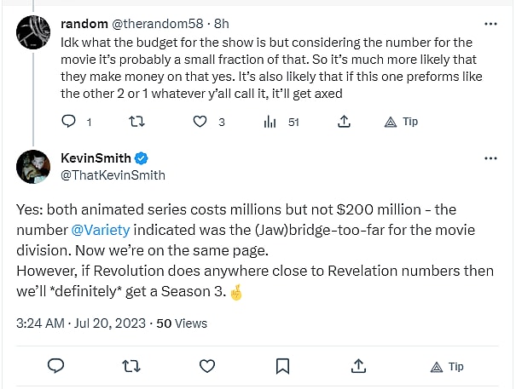The width and height of the screenshot is (516, 389).
Task: Reply to random's tweet
Action: pyautogui.click(x=72, y=122)
